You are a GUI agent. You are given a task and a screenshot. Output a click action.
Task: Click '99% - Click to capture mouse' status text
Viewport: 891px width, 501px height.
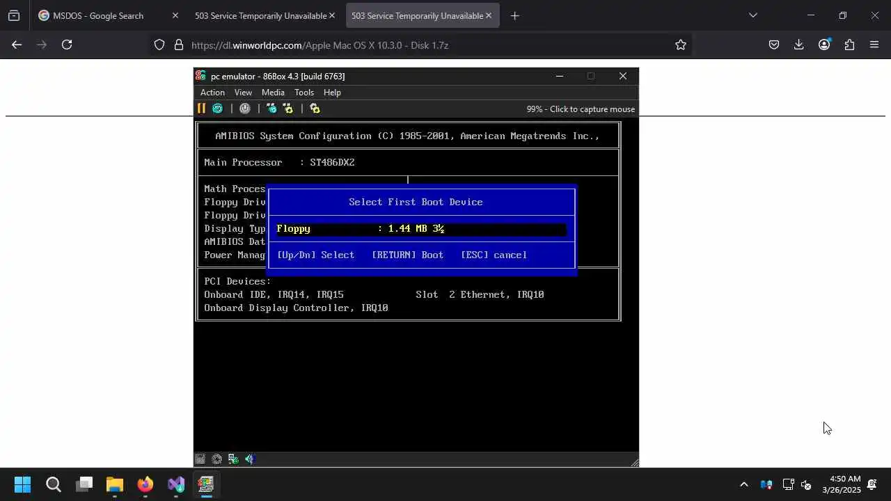coord(581,109)
